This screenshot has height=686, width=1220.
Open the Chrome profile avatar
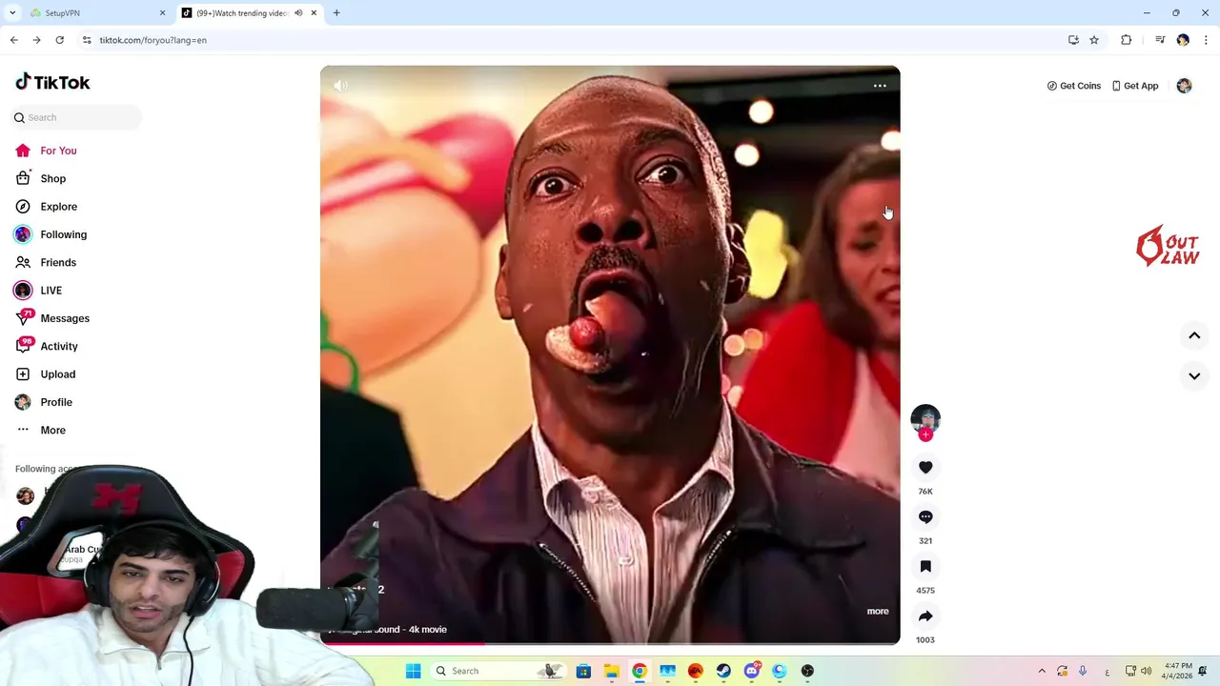coord(1183,40)
